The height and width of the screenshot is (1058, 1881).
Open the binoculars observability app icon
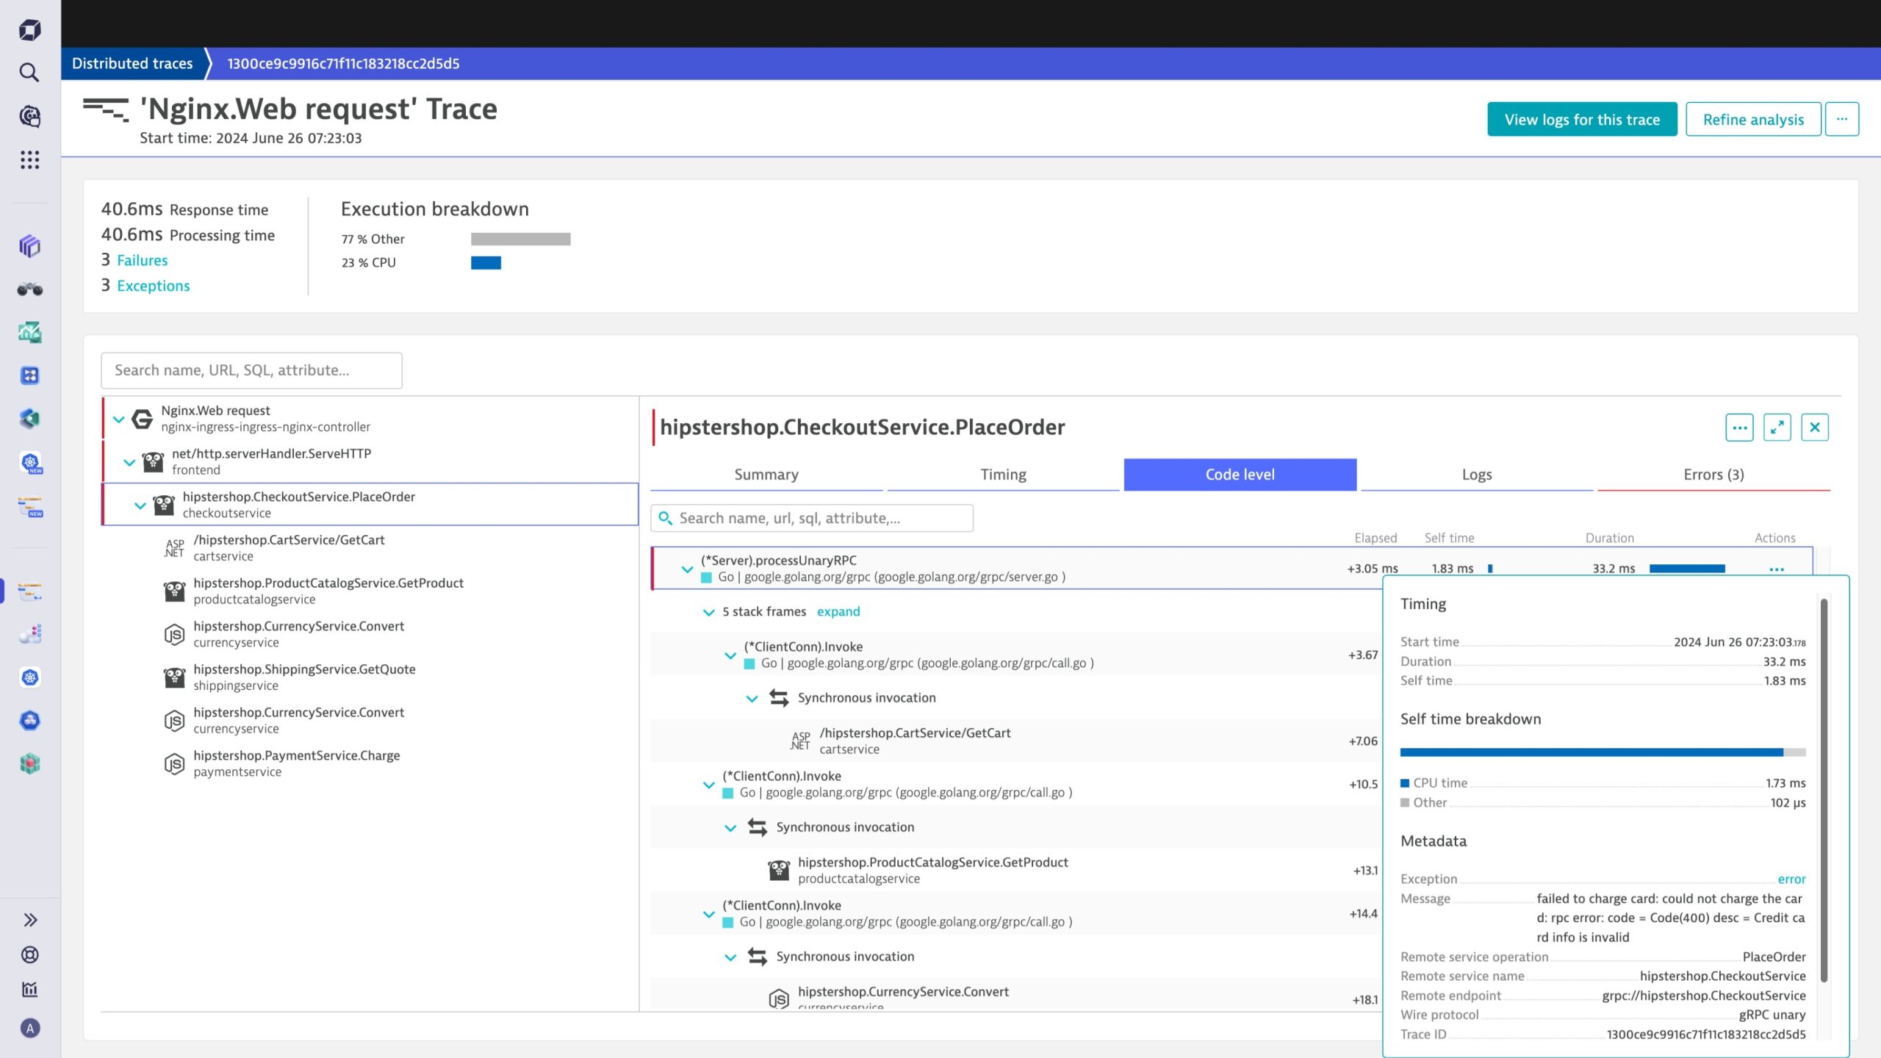pos(29,289)
